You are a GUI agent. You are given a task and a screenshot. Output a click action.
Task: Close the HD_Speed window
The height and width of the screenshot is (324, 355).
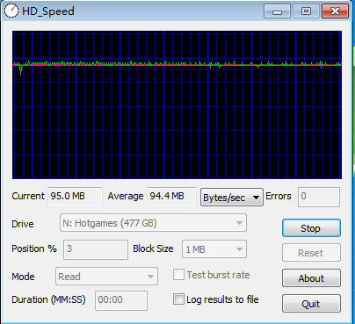335,11
